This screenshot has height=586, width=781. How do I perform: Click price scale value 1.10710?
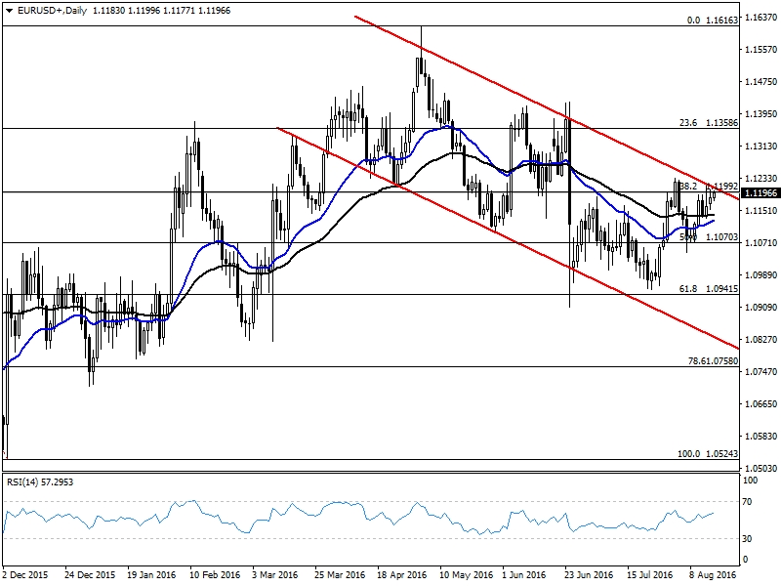(761, 242)
